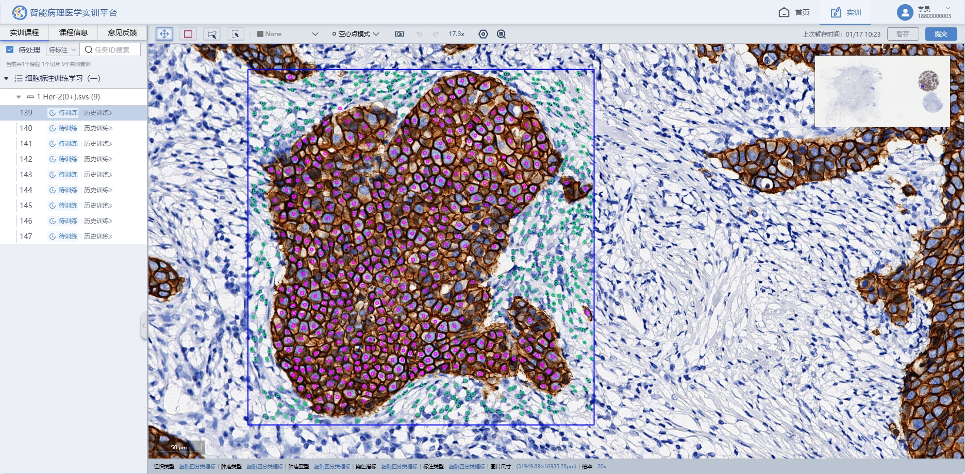
Task: Click the user avatar icon
Action: click(905, 12)
